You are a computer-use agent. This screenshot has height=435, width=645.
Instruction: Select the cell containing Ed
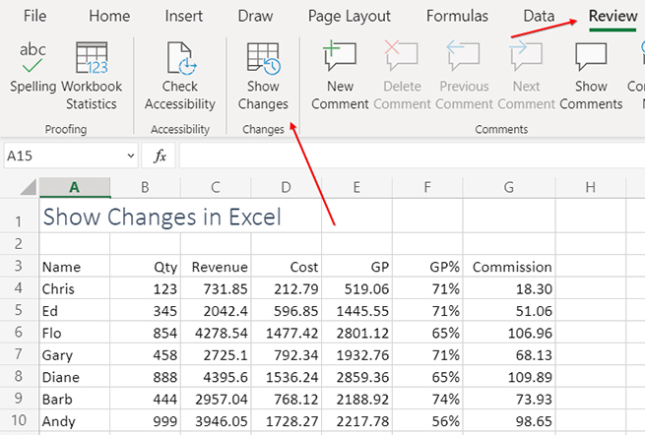[x=75, y=310]
